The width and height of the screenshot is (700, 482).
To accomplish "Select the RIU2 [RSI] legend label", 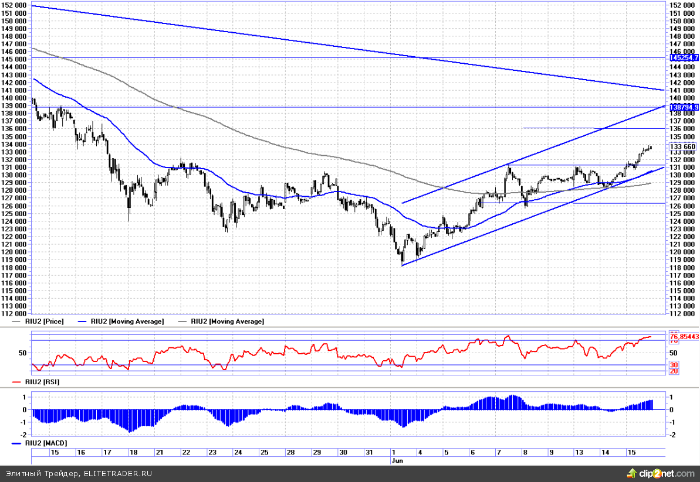I will point(43,382).
